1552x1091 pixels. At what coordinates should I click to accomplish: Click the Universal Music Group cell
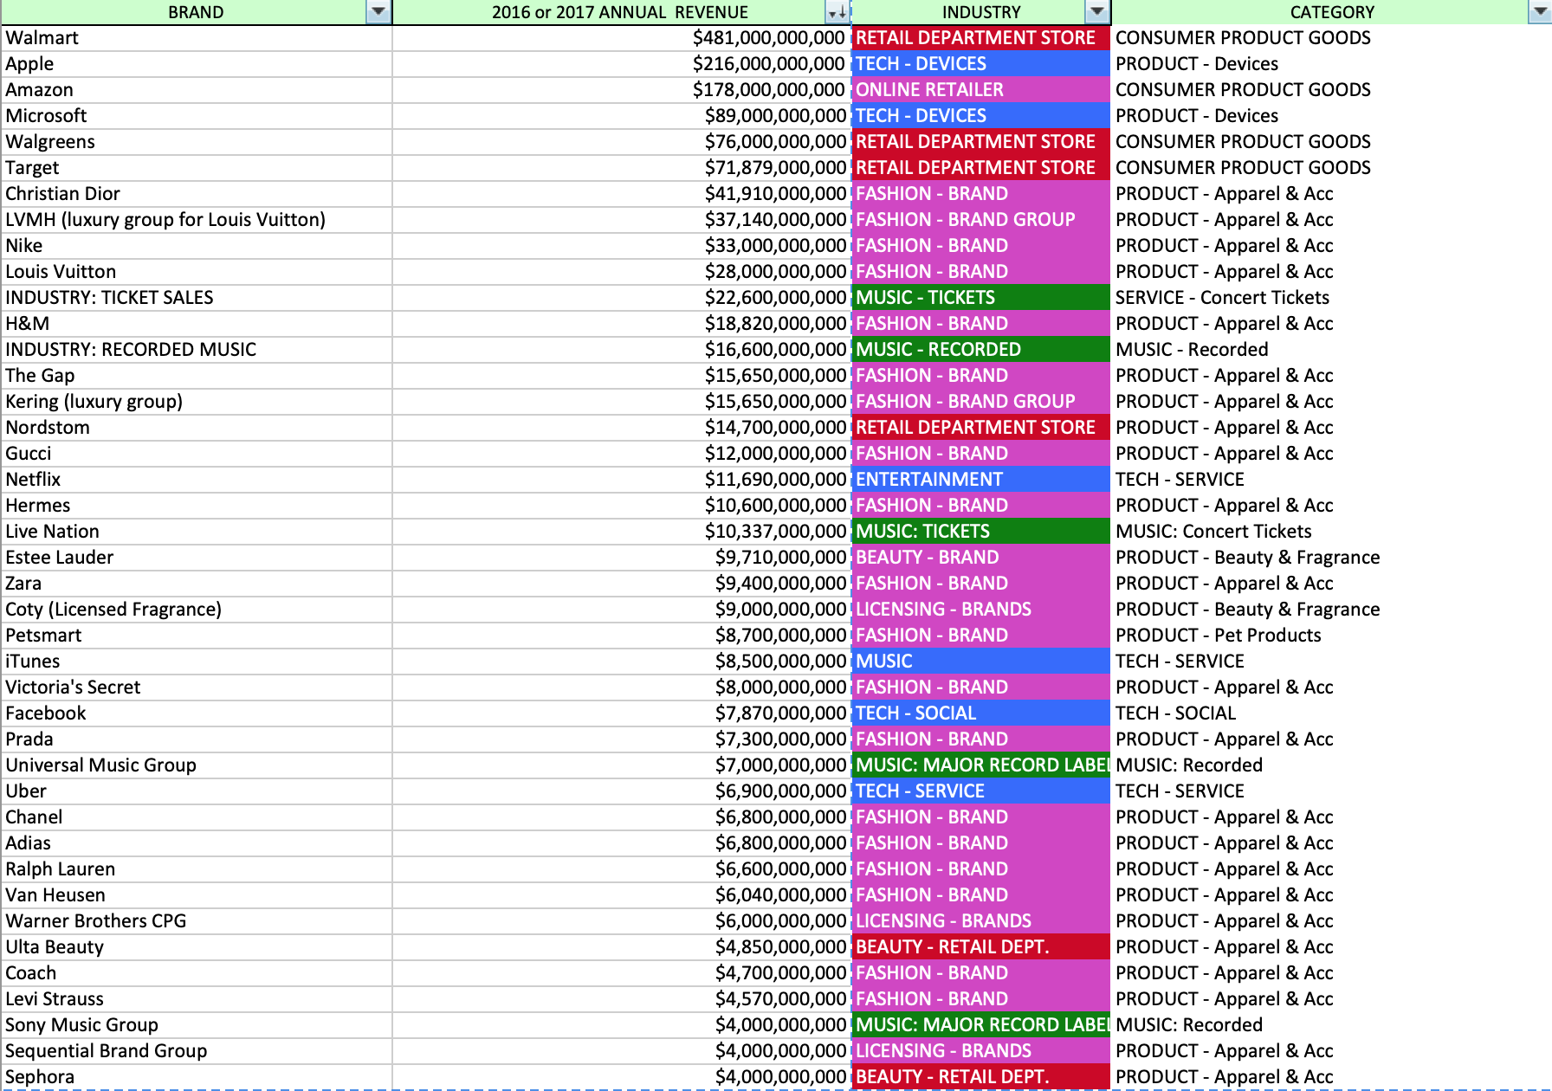(x=197, y=765)
